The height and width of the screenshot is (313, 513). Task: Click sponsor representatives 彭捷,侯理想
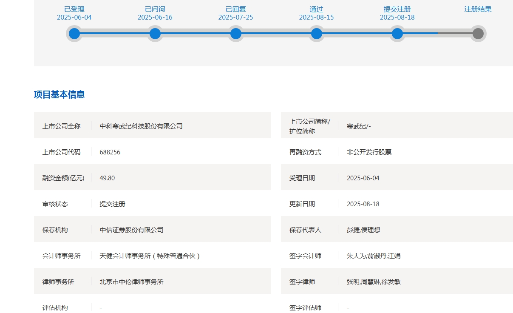[x=363, y=230]
